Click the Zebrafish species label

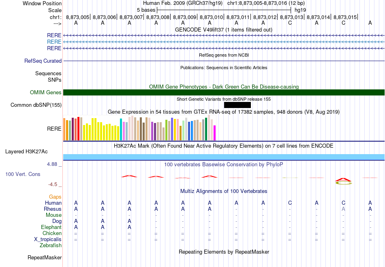pyautogui.click(x=51, y=246)
